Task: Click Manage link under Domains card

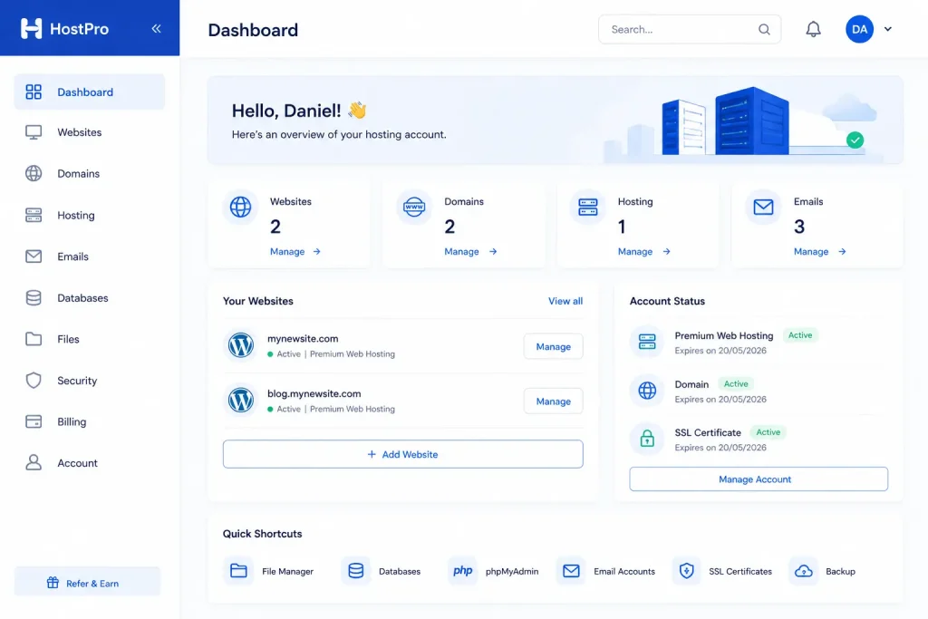Action: [x=470, y=252]
